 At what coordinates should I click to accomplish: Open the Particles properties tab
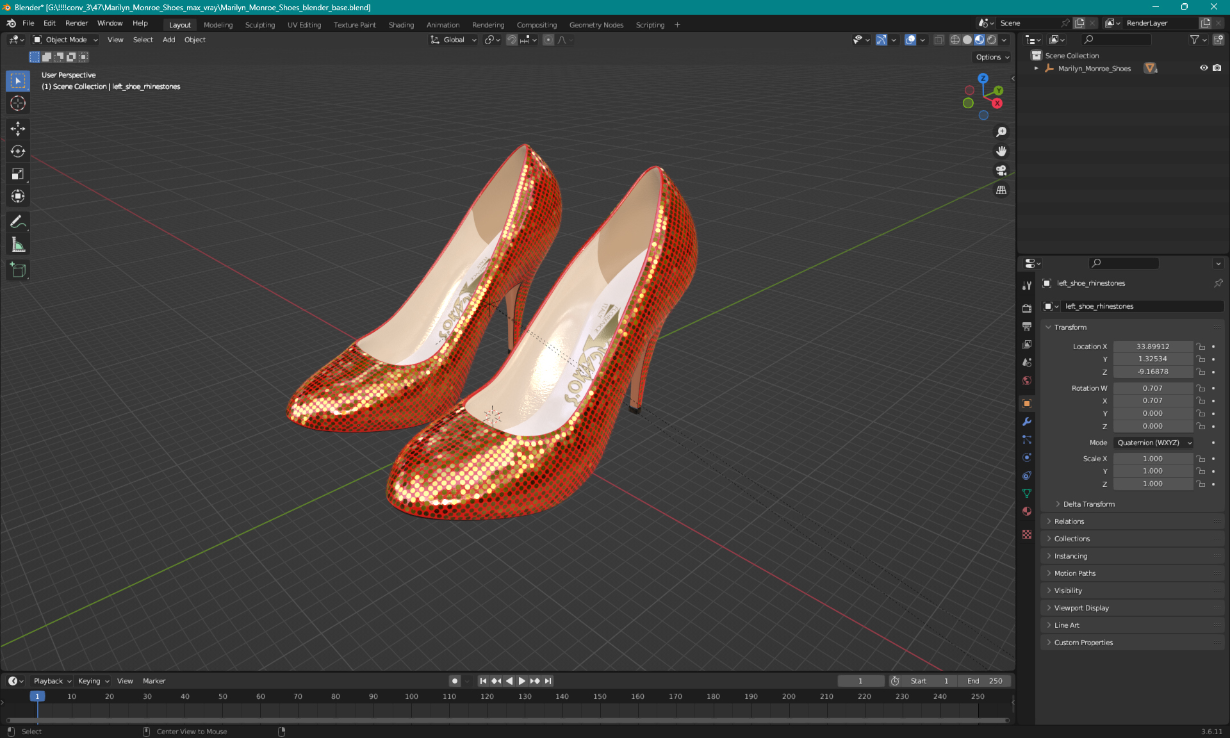click(x=1027, y=439)
